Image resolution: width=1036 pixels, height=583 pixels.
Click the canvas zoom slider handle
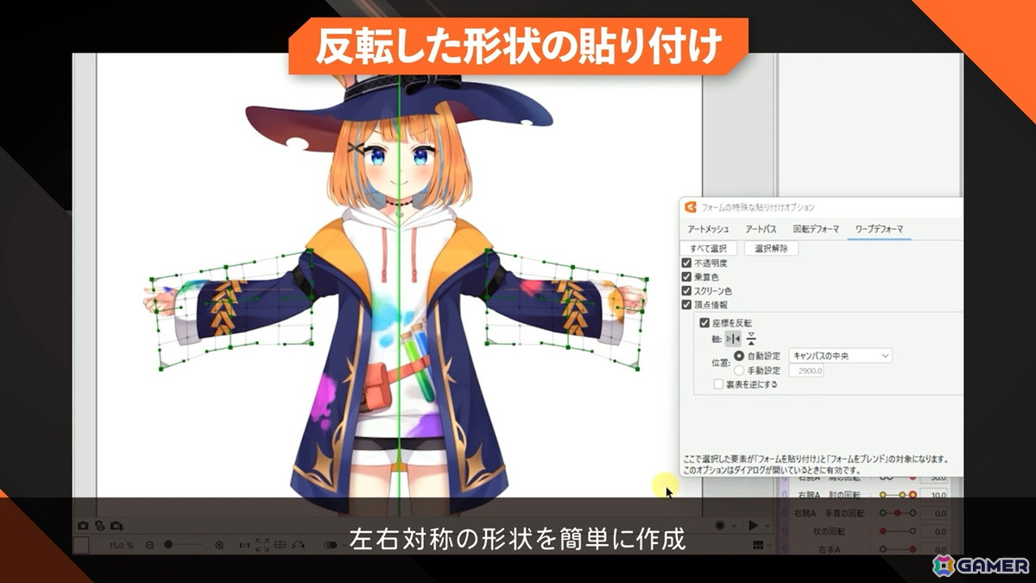(x=168, y=545)
